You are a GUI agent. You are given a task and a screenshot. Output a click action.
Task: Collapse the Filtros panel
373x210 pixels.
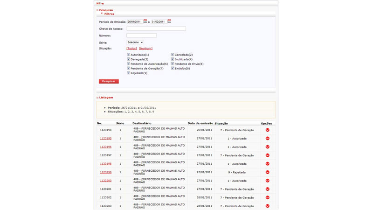point(102,14)
